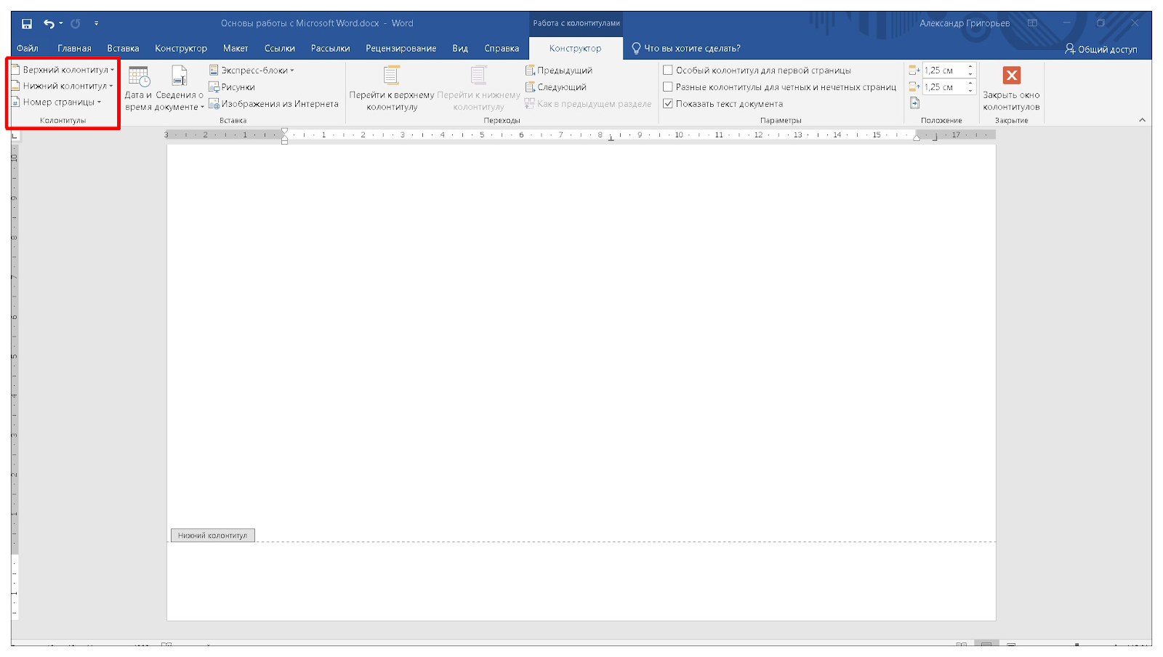Switch to the Вставка ribbon tab
This screenshot has height=657, width=1163.
123,49
